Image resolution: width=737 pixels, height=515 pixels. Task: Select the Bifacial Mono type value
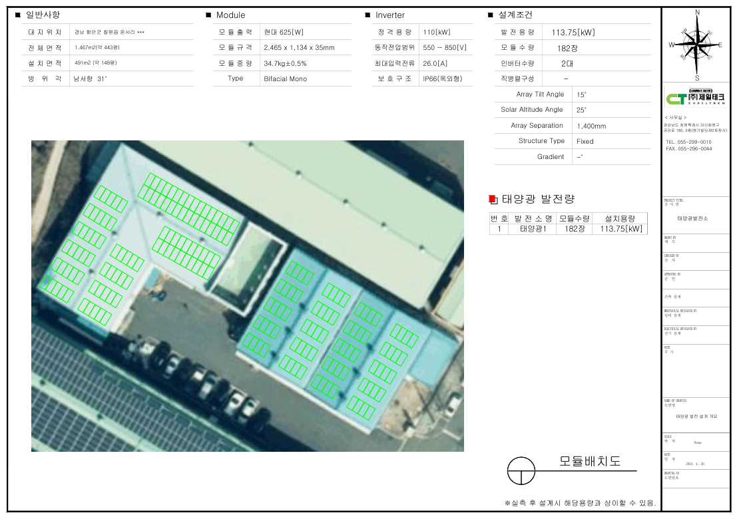point(285,79)
